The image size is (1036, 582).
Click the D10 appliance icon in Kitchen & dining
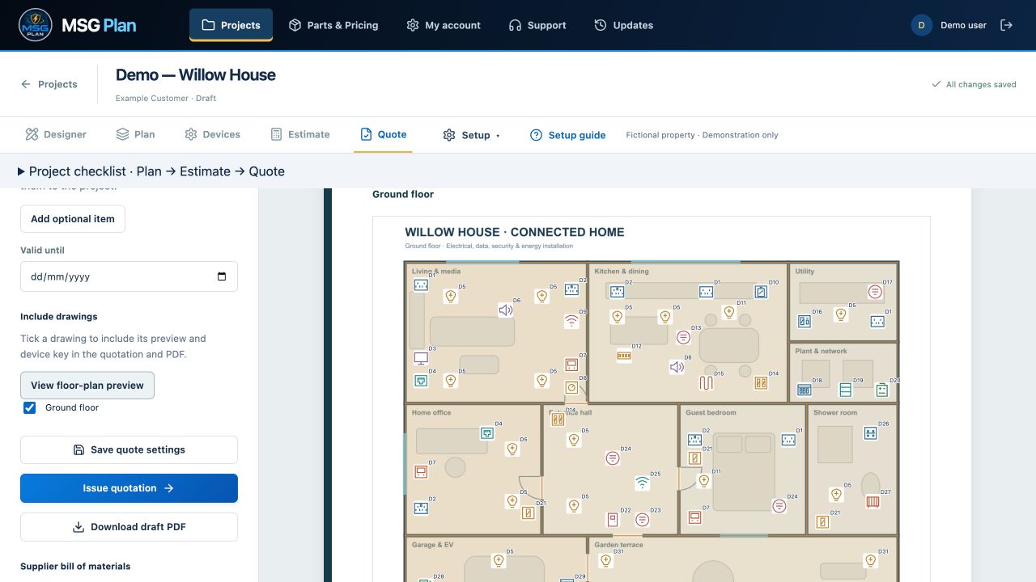click(x=761, y=292)
